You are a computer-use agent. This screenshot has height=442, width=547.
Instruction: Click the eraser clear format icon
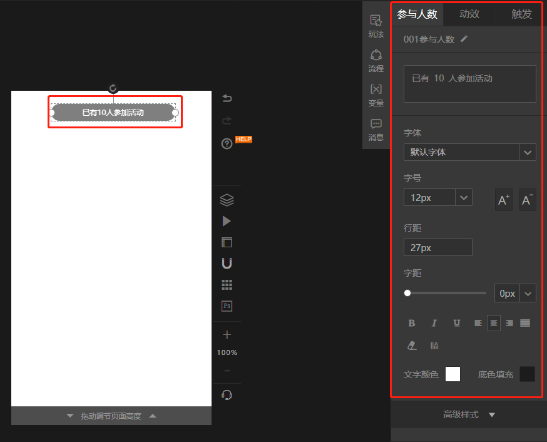click(412, 346)
